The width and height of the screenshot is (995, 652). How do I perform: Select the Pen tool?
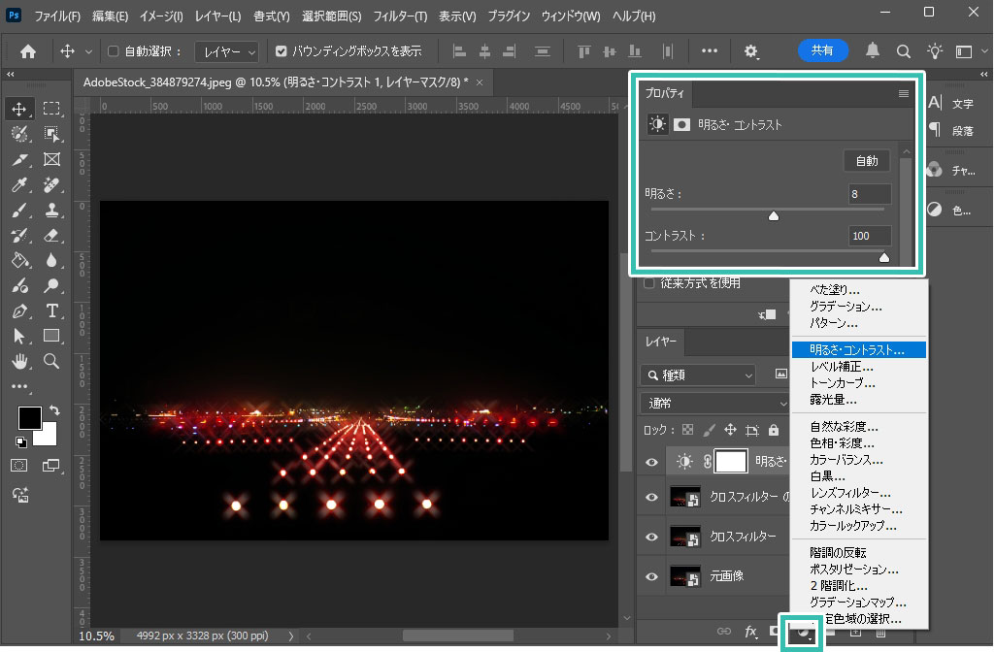(x=19, y=310)
